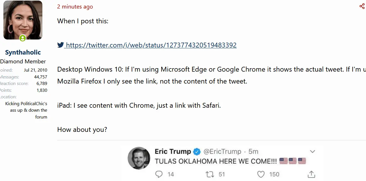Expand the tweet options chevron
The width and height of the screenshot is (366, 181).
pos(313,151)
